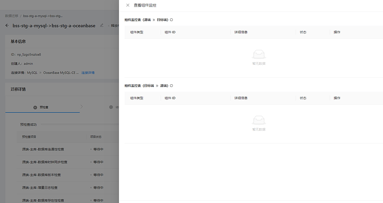Click the 源端-主库-数据库版本检查 row
Screen dimensions: 383x203
(x=68, y=175)
